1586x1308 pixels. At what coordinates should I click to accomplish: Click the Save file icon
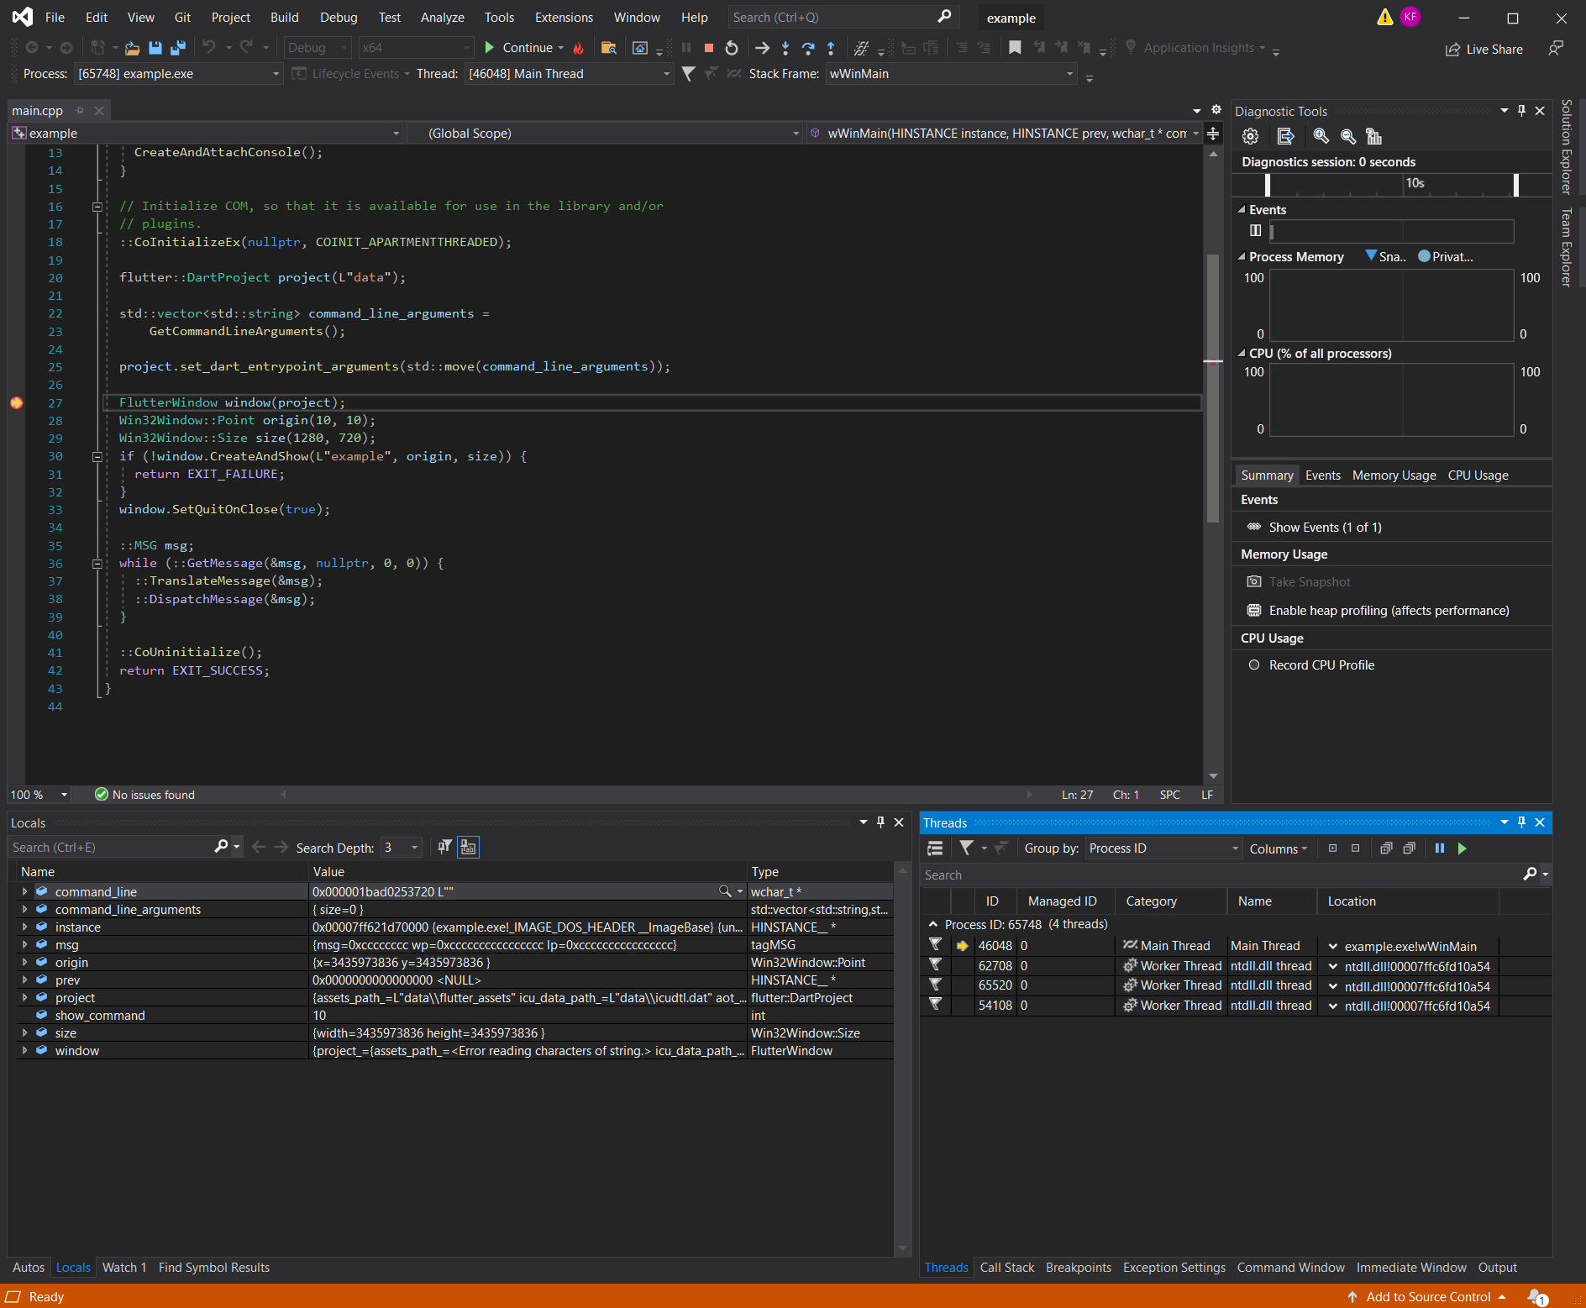tap(155, 48)
